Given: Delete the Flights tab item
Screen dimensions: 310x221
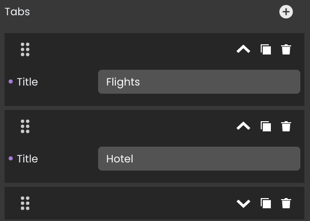Looking at the screenshot, I should pyautogui.click(x=286, y=49).
